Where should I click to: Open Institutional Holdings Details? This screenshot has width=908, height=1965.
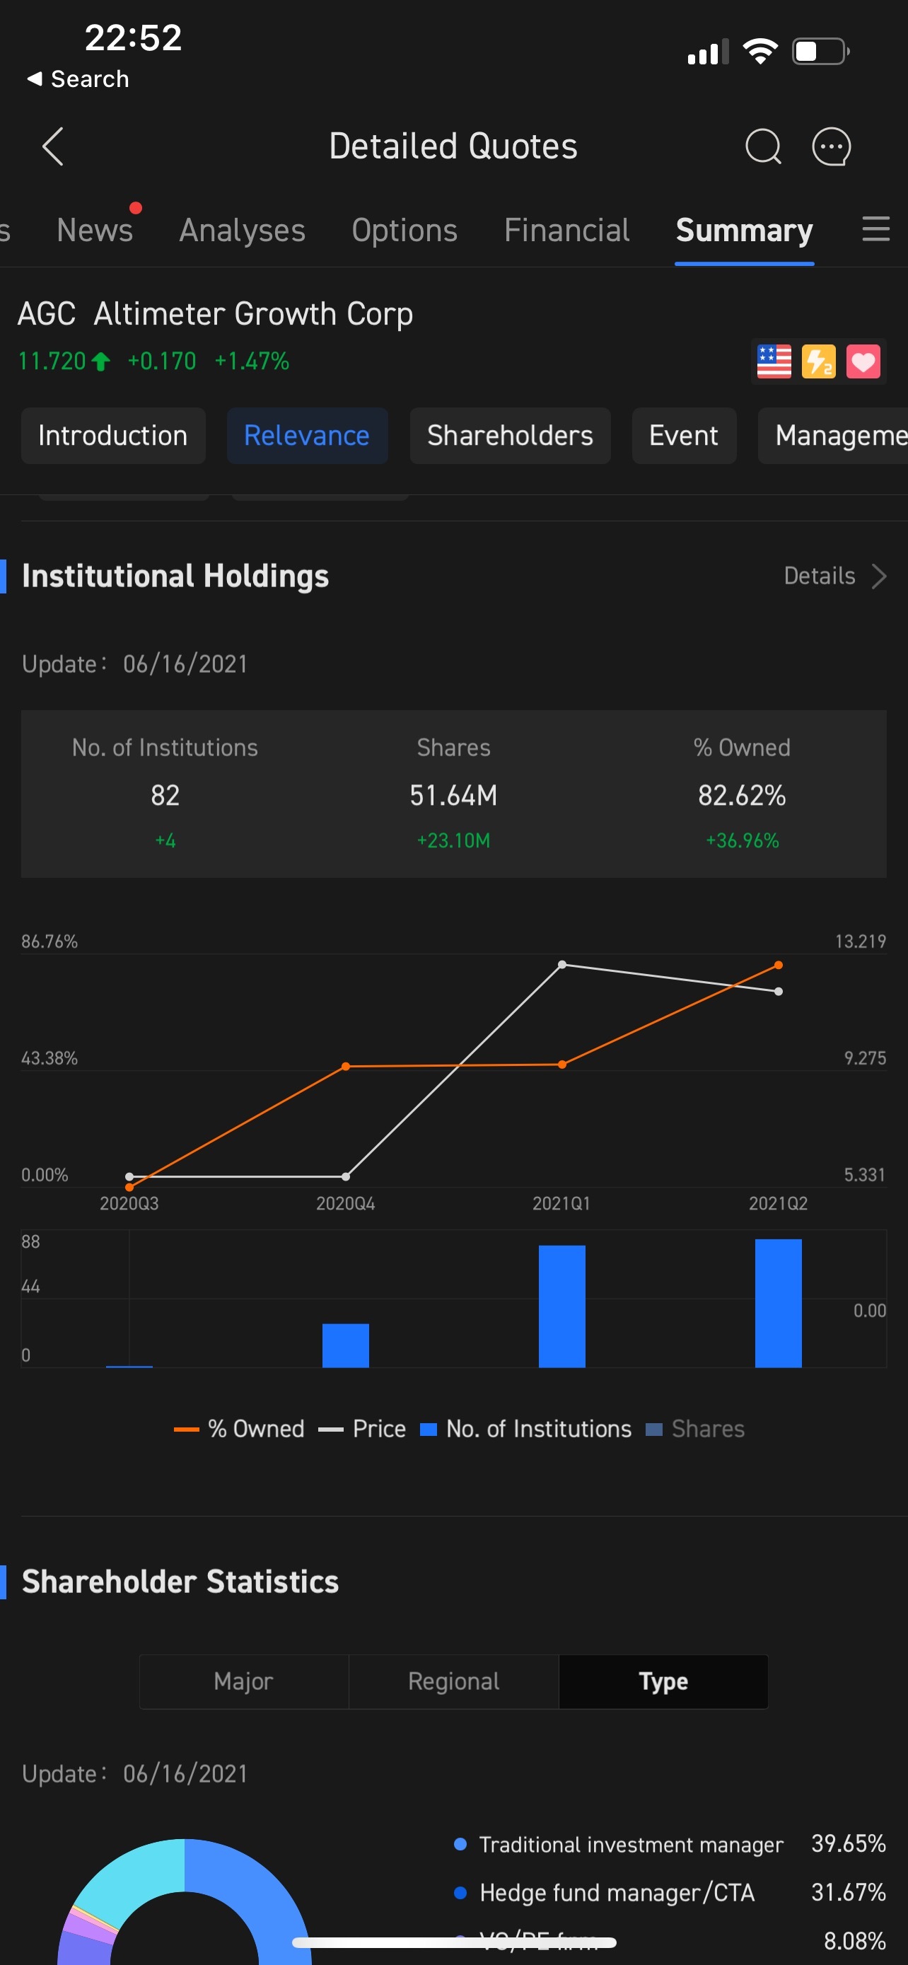[x=820, y=576]
